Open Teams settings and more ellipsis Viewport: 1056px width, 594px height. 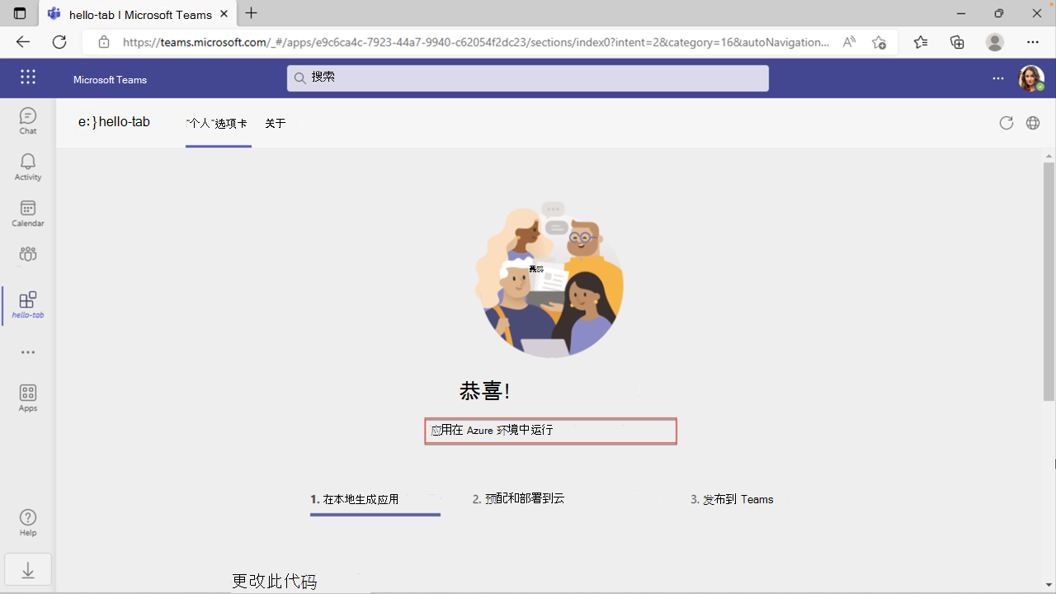pos(998,78)
